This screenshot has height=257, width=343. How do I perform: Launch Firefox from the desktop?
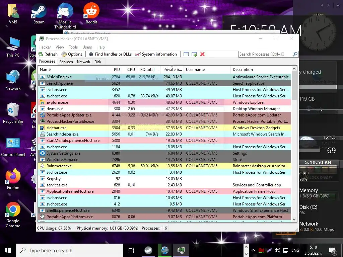click(13, 179)
